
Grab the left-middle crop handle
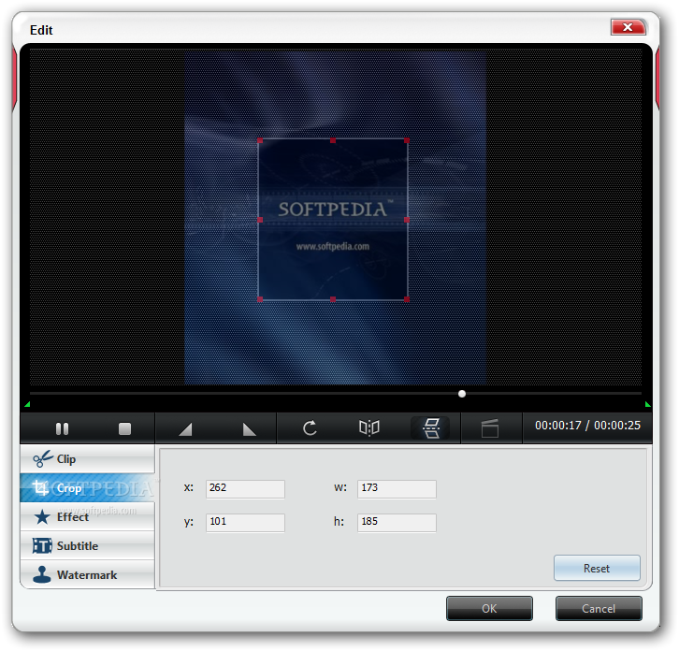tap(260, 220)
